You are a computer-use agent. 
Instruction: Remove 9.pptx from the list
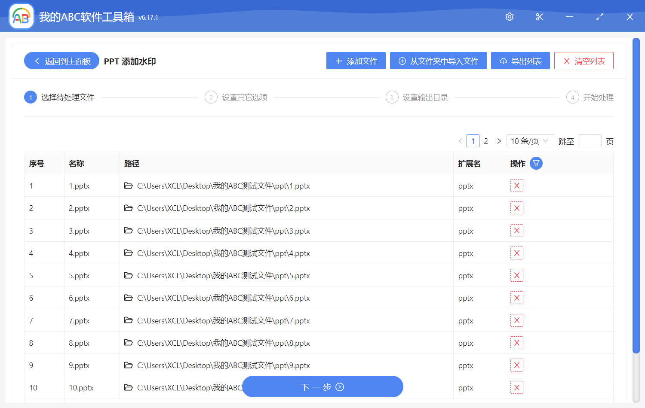(516, 365)
